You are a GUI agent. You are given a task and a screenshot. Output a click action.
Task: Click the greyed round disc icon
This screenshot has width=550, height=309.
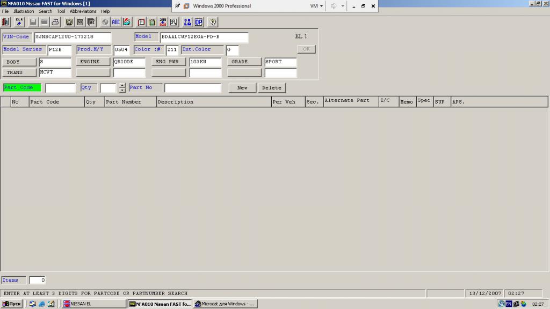click(x=105, y=22)
